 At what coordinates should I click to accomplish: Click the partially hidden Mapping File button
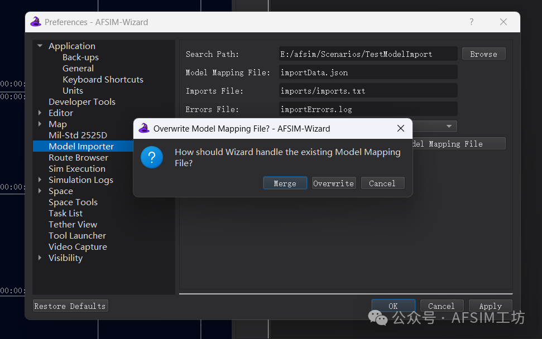[459, 144]
